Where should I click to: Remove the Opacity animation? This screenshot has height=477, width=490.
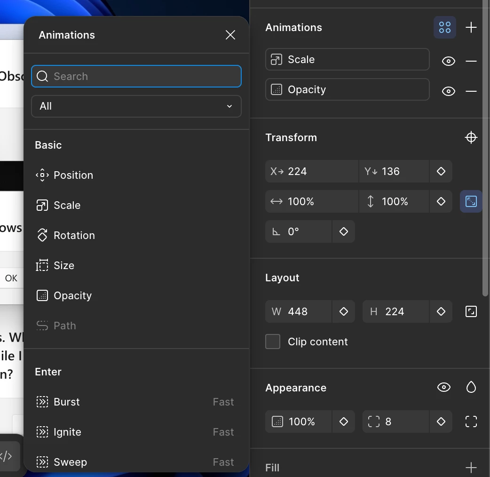coord(471,91)
